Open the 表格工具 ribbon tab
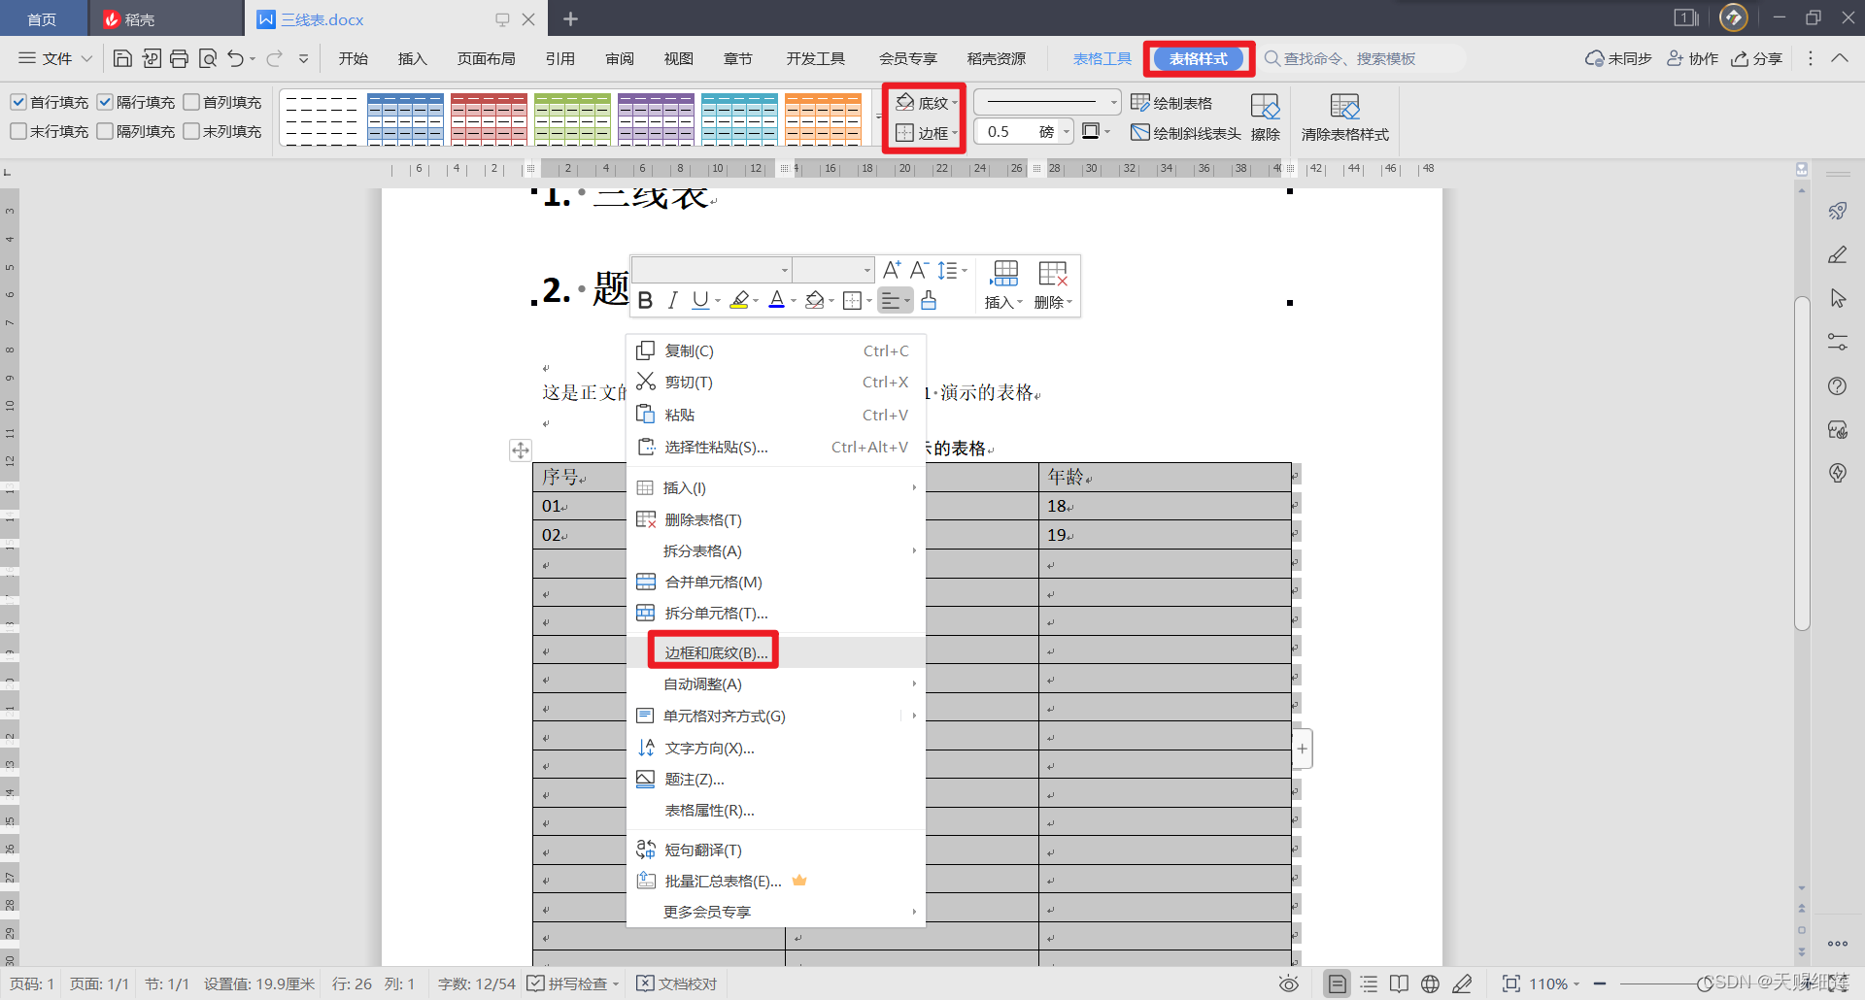The image size is (1865, 1000). click(x=1102, y=58)
